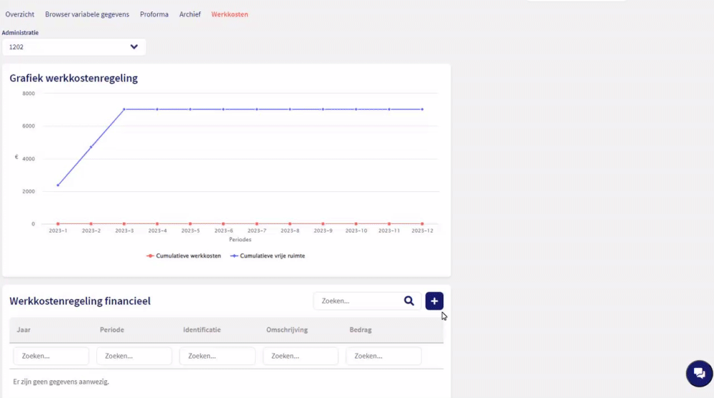The width and height of the screenshot is (714, 398).
Task: Filter by Jaar column search box
Action: pyautogui.click(x=51, y=356)
